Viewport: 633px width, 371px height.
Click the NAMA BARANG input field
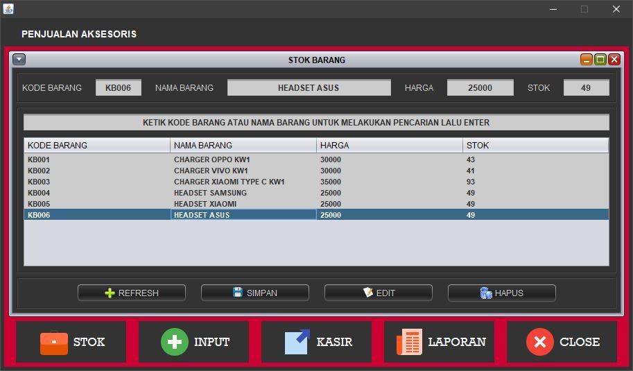pyautogui.click(x=309, y=87)
